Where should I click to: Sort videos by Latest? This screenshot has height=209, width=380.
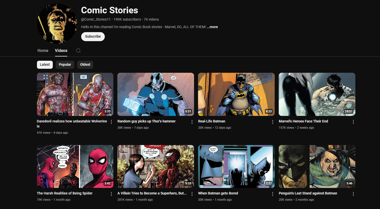click(45, 65)
